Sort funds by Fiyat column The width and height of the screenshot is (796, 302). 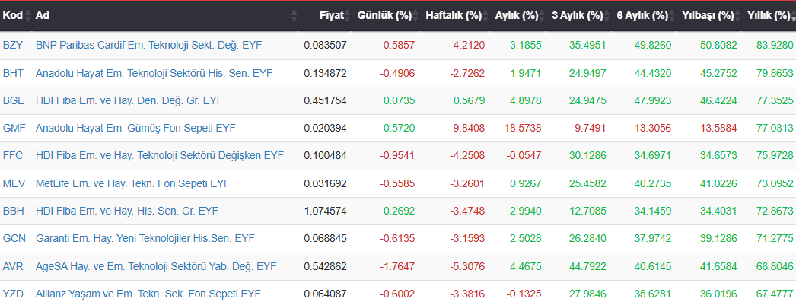332,16
